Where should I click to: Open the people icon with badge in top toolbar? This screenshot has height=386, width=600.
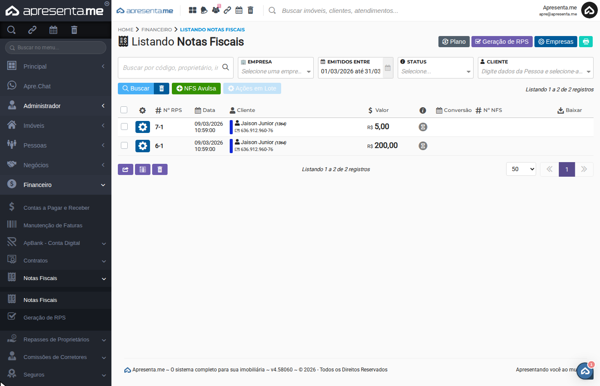[x=216, y=10]
